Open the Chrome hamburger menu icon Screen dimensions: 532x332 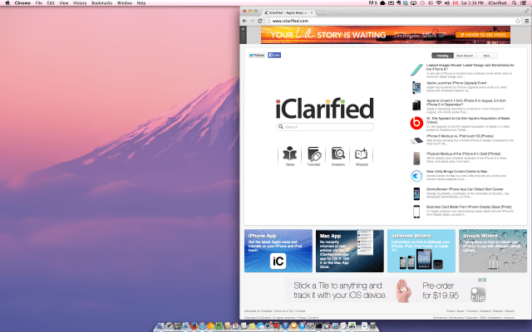point(526,21)
